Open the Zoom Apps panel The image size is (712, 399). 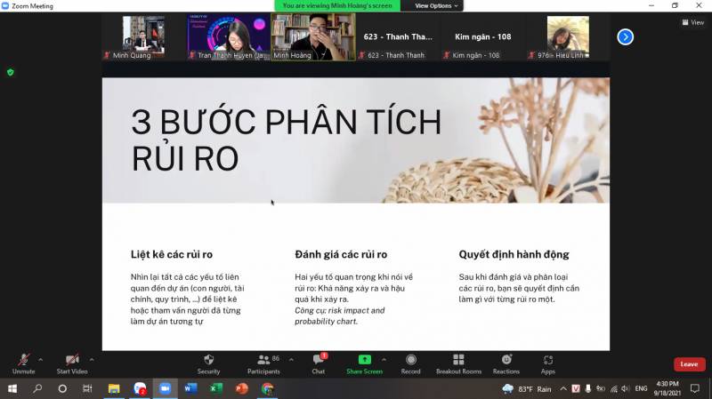pyautogui.click(x=547, y=360)
